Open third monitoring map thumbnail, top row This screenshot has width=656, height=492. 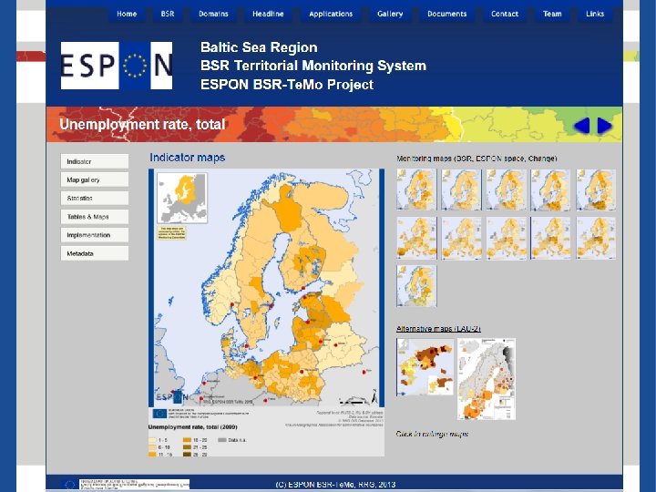coord(507,190)
